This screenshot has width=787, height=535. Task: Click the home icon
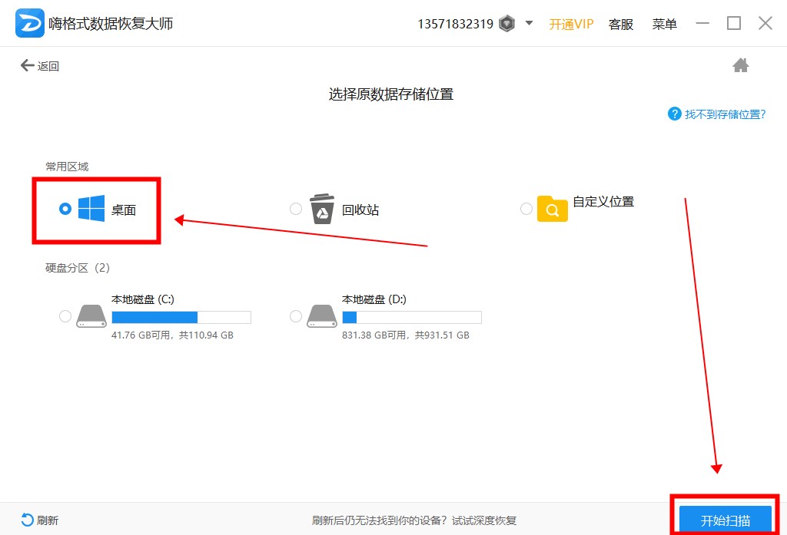pos(740,65)
